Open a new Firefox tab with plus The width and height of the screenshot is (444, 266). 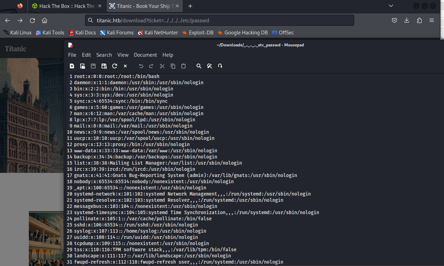tap(190, 6)
